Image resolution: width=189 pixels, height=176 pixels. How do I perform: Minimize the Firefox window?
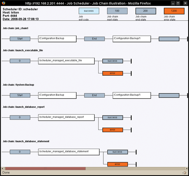(x=173, y=3)
